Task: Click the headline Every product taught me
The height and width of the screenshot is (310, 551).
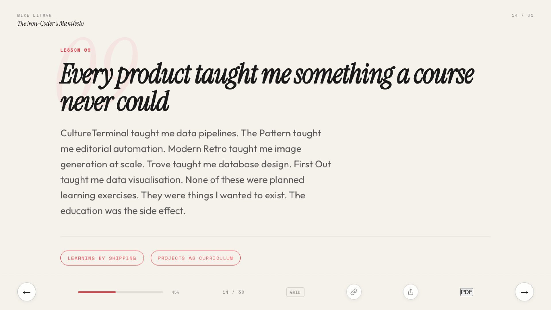Action: [x=267, y=88]
